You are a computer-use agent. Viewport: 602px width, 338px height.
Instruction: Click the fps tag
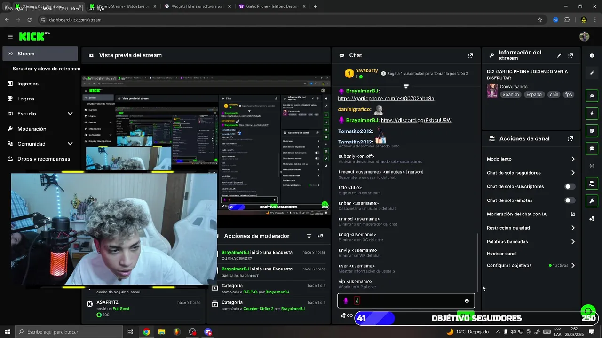coord(569,95)
